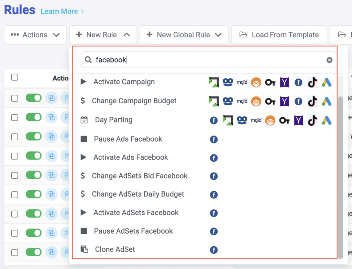Click the Facebook icon beside Activate AdSets Facebook
Viewport: 352px width, 269px height.
tap(214, 213)
